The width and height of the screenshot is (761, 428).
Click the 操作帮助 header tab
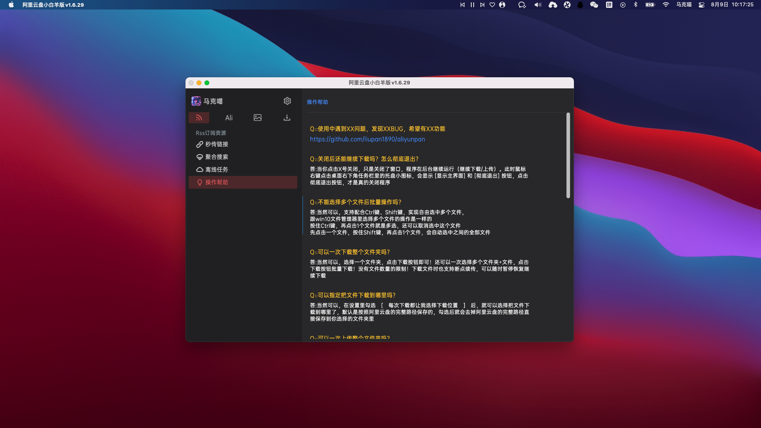pos(317,102)
